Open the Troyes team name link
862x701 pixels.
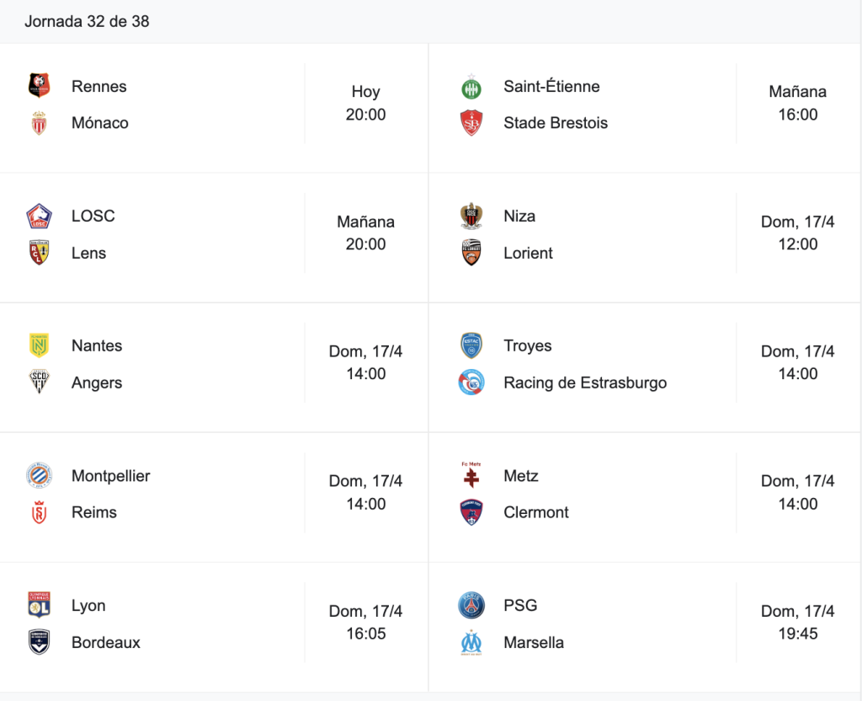[527, 345]
